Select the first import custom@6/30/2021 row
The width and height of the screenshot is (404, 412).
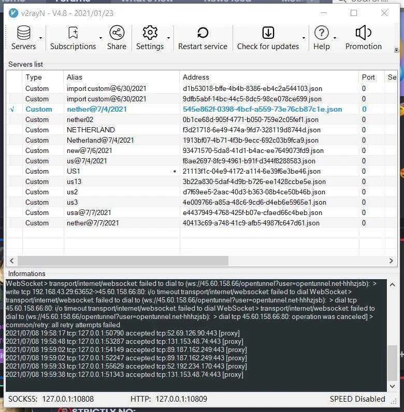click(201, 88)
